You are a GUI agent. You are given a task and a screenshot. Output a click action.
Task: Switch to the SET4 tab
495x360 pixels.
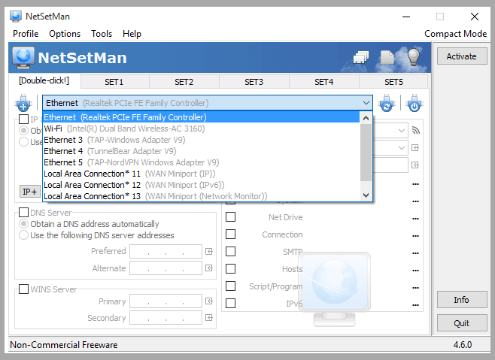coord(324,82)
